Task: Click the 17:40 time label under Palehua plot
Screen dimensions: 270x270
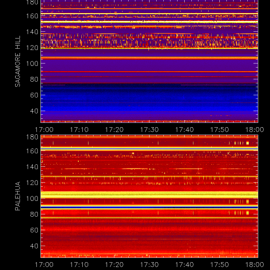Action: (184, 265)
